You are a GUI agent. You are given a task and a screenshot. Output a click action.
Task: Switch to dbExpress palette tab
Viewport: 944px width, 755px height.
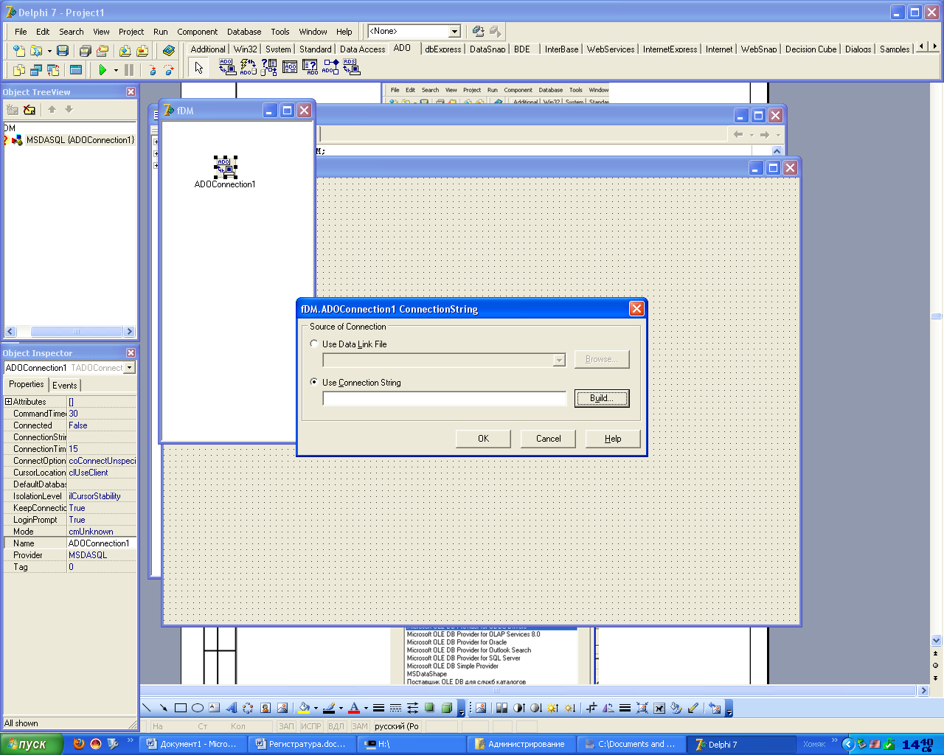(x=443, y=49)
